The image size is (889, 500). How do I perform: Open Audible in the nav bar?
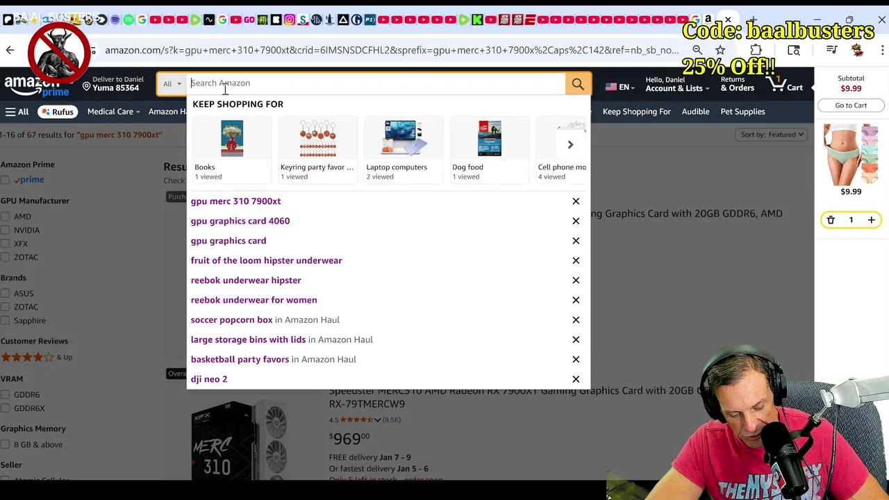(x=695, y=112)
